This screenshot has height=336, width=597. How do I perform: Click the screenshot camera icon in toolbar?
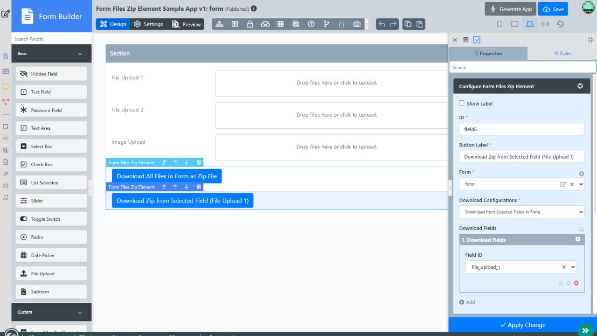coord(357,24)
